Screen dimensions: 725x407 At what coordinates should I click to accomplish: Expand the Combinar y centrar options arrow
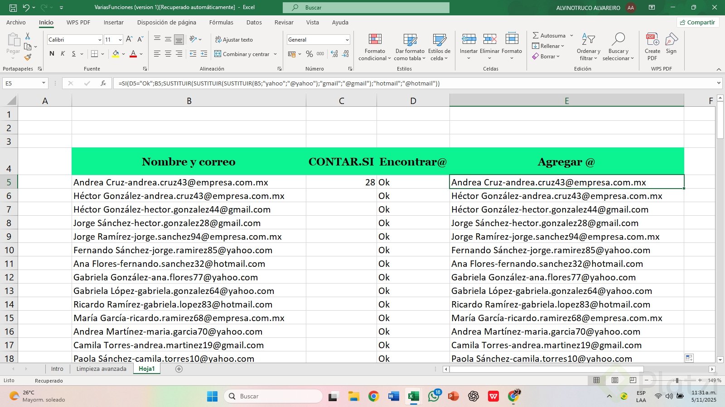[275, 54]
